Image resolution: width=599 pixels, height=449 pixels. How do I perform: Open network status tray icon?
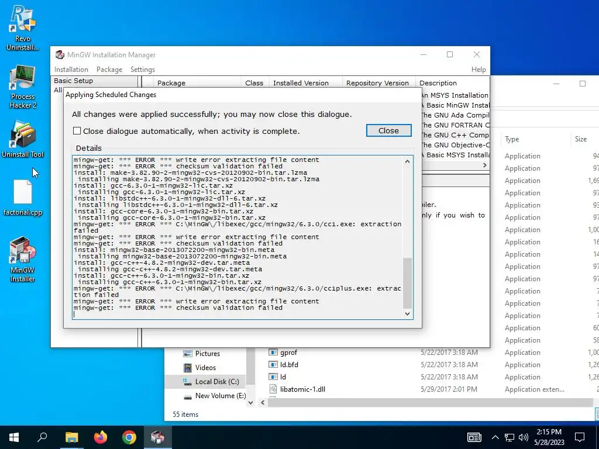[x=510, y=437]
